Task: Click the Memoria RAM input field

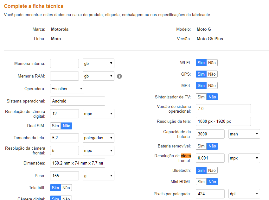Action: click(65, 76)
